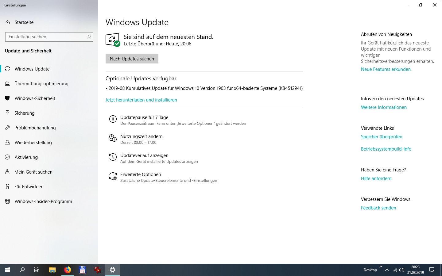Focus the Einstellung suchen search field
The width and height of the screenshot is (442, 276).
(x=49, y=37)
